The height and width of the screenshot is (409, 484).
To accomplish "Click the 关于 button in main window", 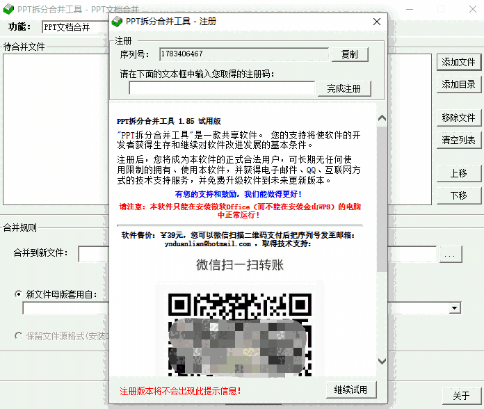I will tap(462, 396).
